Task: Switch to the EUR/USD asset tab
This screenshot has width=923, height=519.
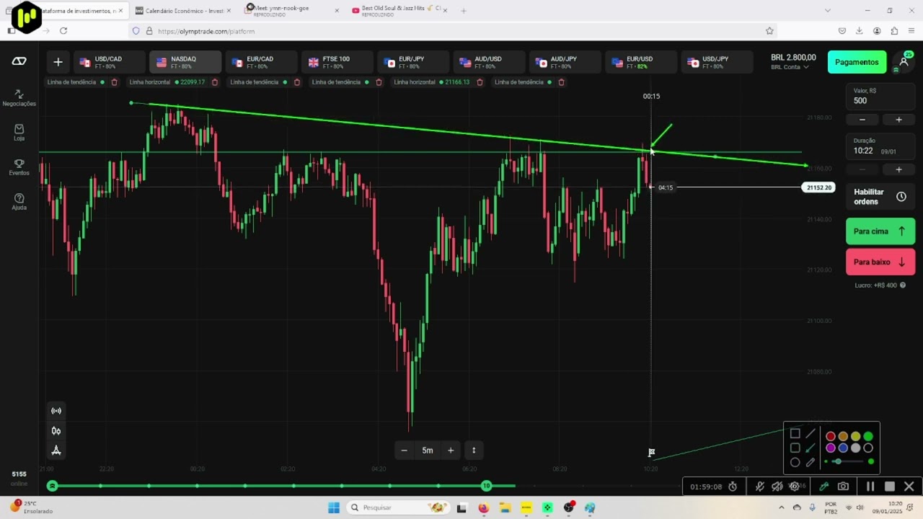Action: pyautogui.click(x=642, y=62)
